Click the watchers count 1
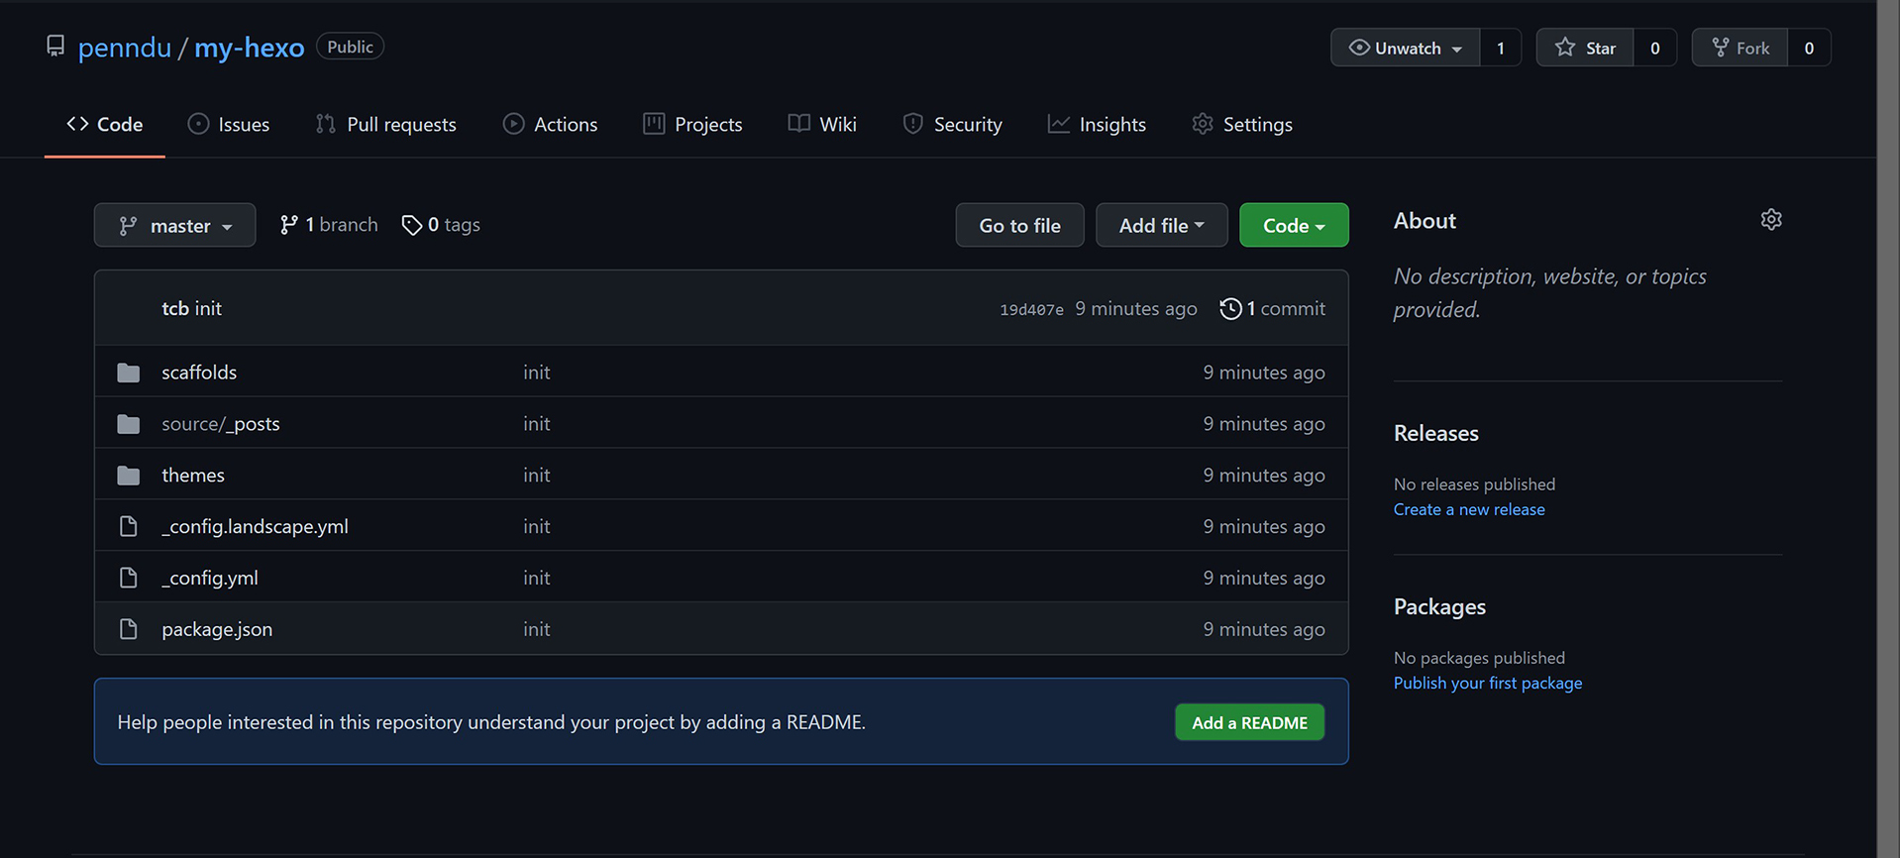The height and width of the screenshot is (858, 1900). click(1500, 48)
